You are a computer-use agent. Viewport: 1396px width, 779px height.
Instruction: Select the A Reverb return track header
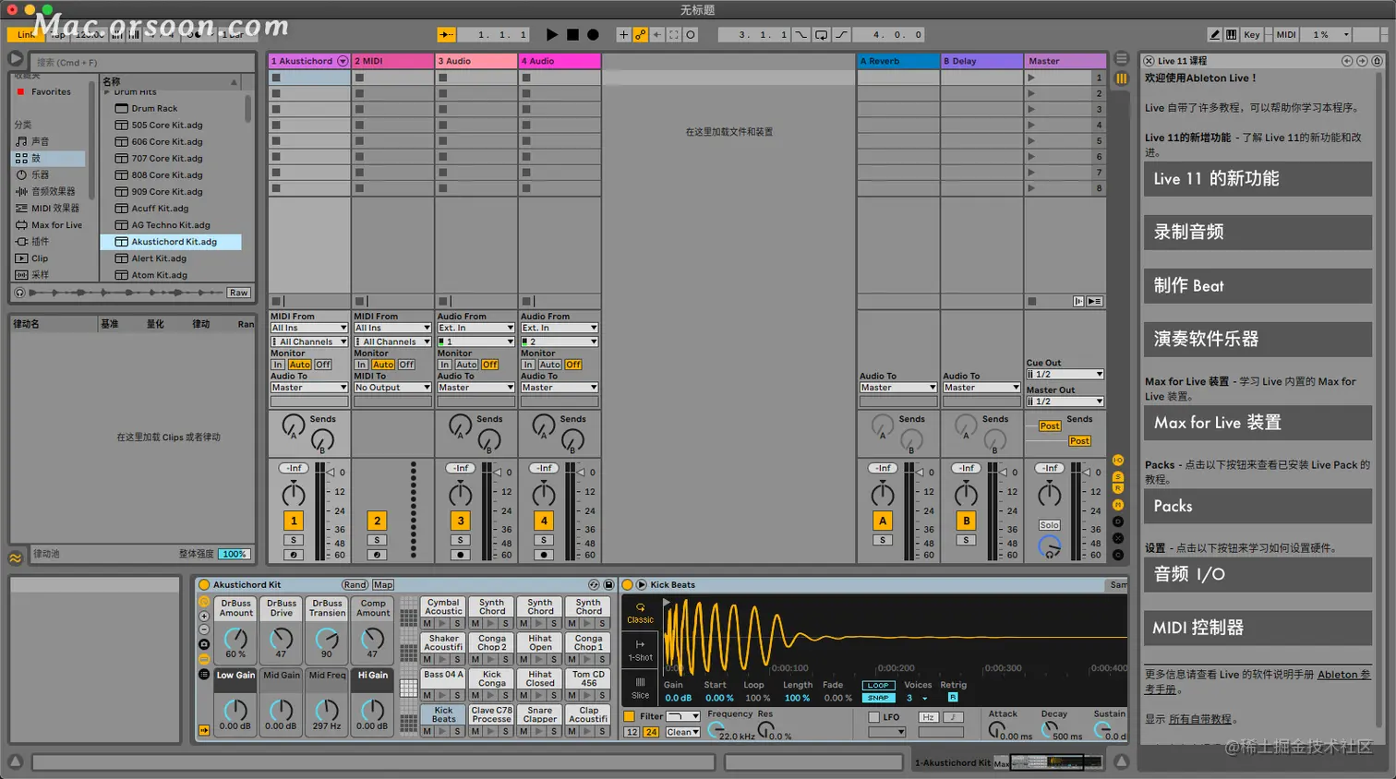coord(898,61)
